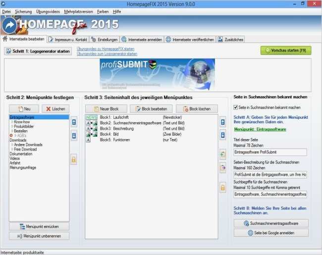The height and width of the screenshot is (255, 322).
Task: Expand the AGB's tree item arrow
Action: (x=15, y=136)
